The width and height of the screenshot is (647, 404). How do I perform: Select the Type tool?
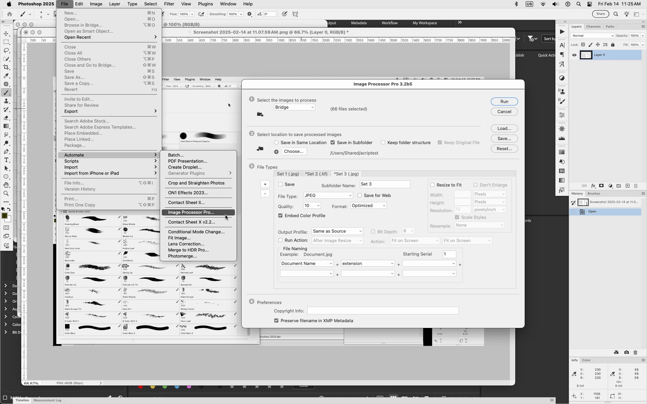[6, 160]
